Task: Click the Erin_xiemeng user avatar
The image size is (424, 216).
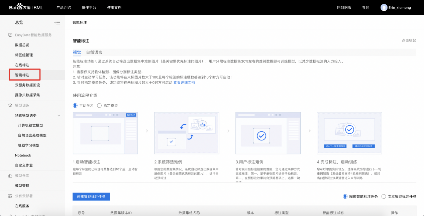Action: [384, 7]
